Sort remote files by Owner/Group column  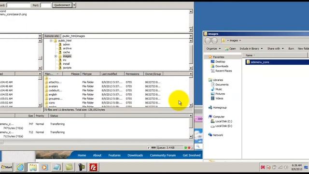153,74
